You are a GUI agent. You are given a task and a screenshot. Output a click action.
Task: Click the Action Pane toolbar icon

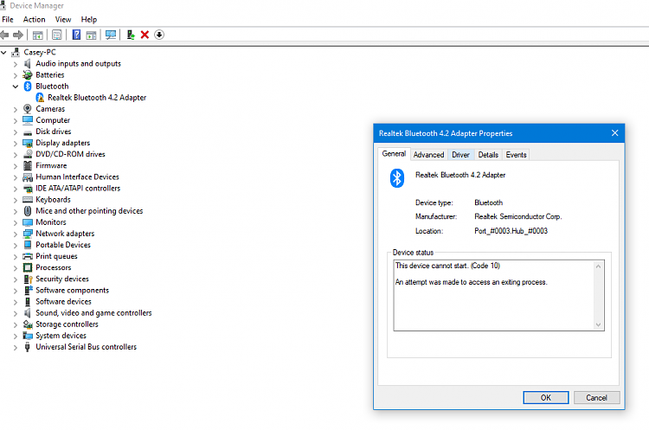[91, 35]
